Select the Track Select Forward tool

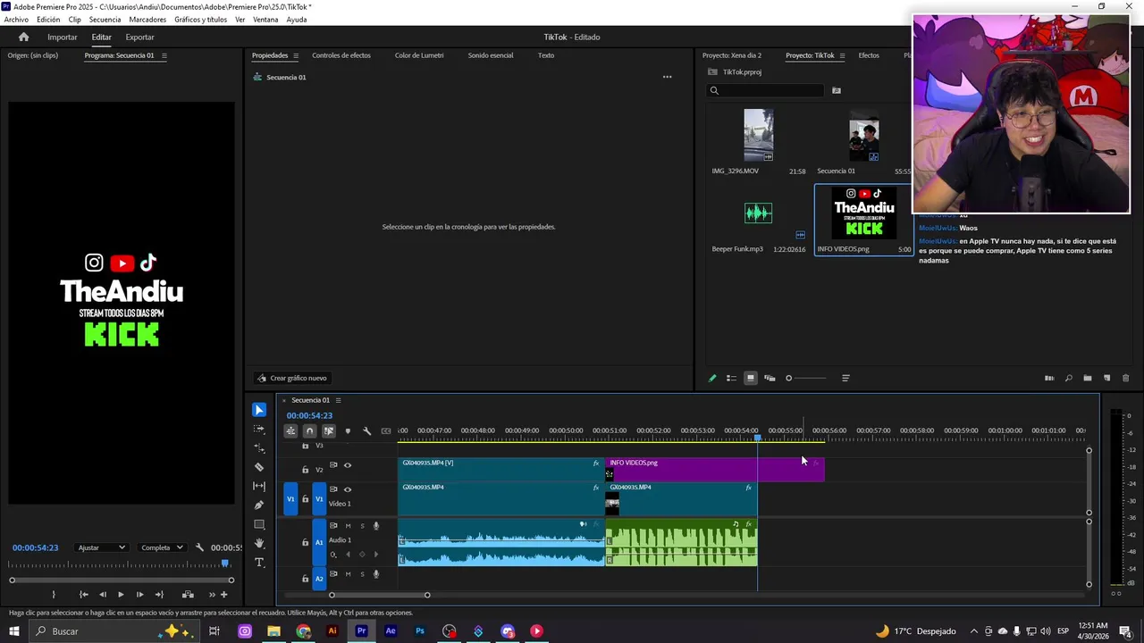click(x=259, y=429)
